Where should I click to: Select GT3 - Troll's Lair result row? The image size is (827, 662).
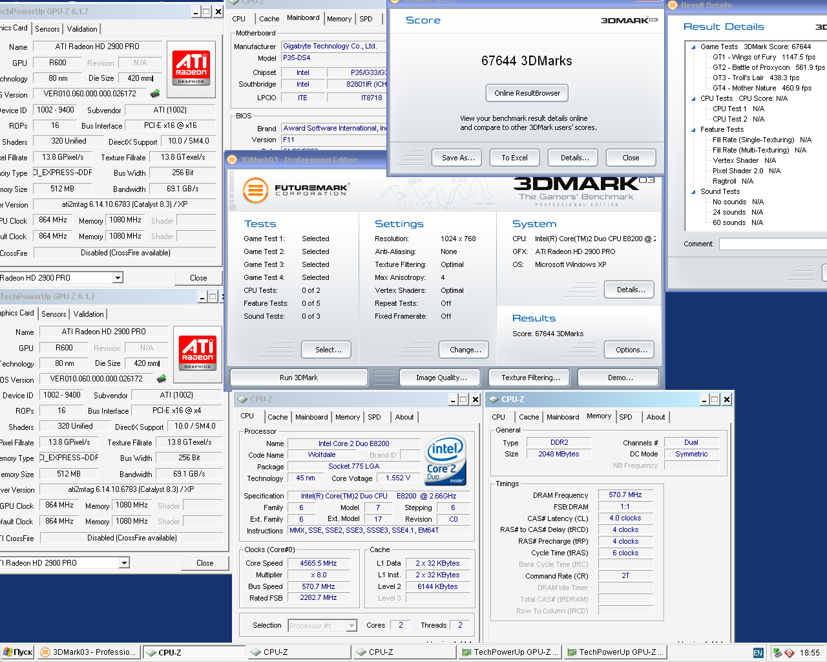click(756, 78)
